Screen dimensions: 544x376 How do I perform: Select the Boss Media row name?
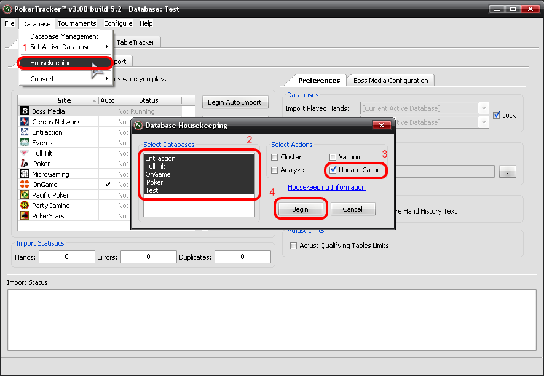pyautogui.click(x=48, y=111)
